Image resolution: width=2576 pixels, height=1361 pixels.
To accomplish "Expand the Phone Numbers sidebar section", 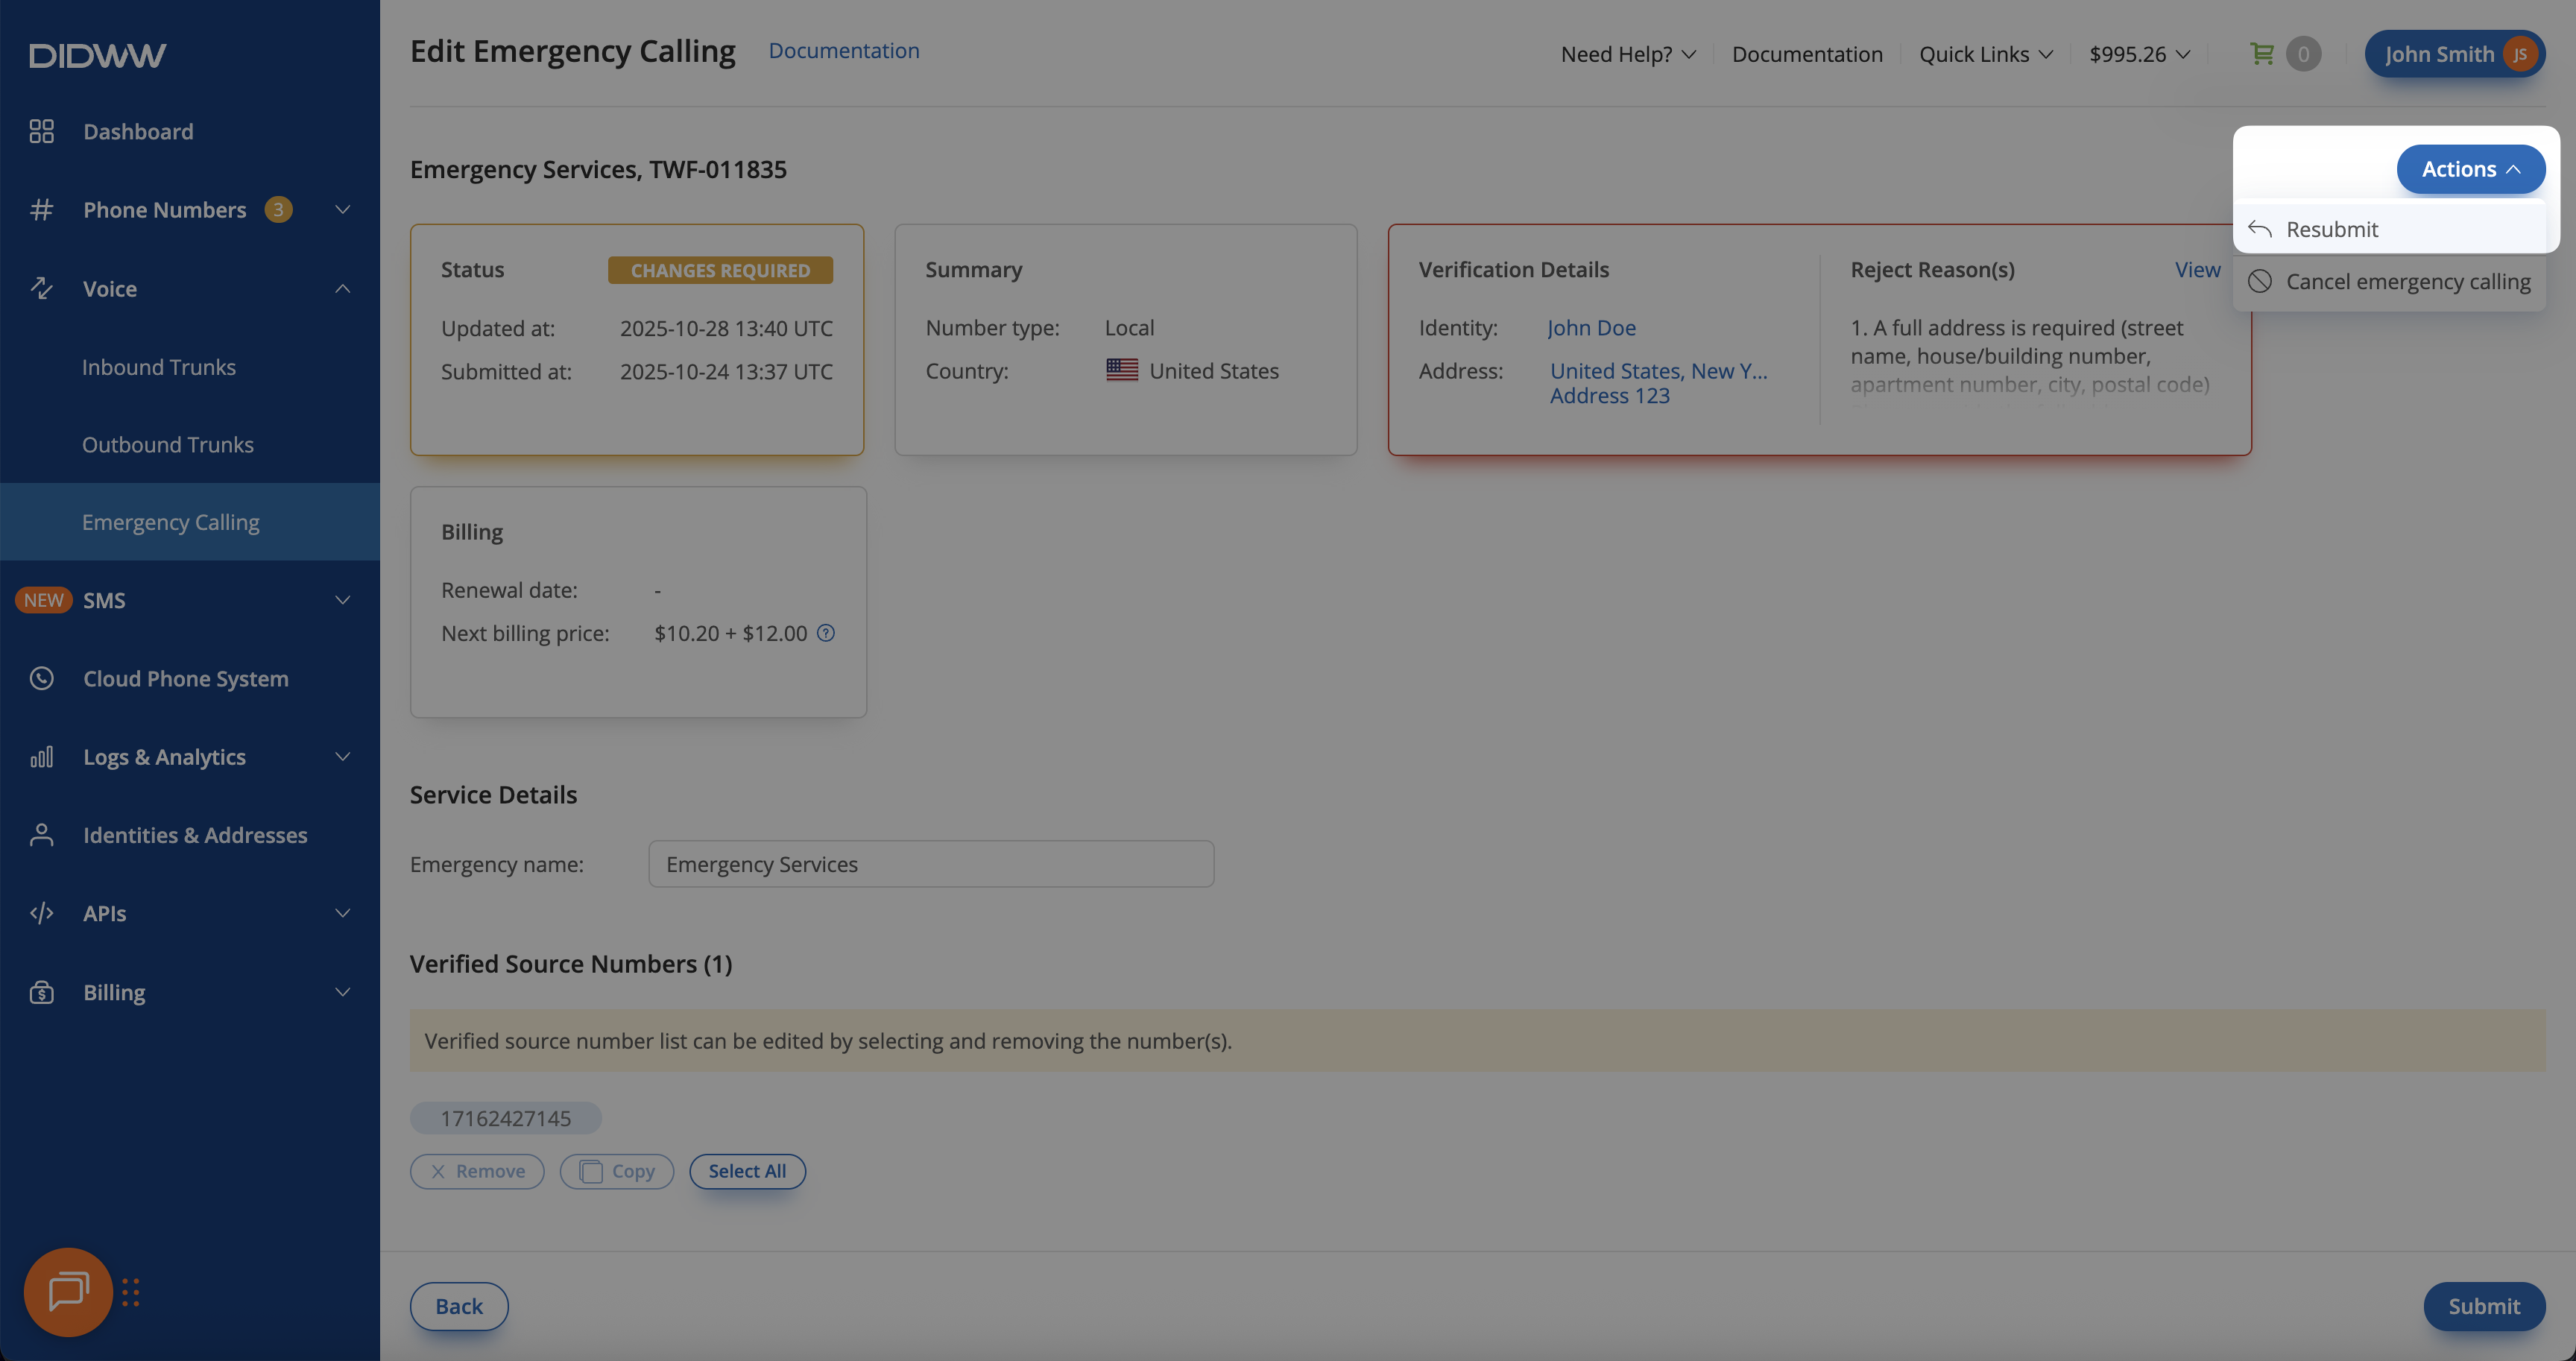I will 342,210.
